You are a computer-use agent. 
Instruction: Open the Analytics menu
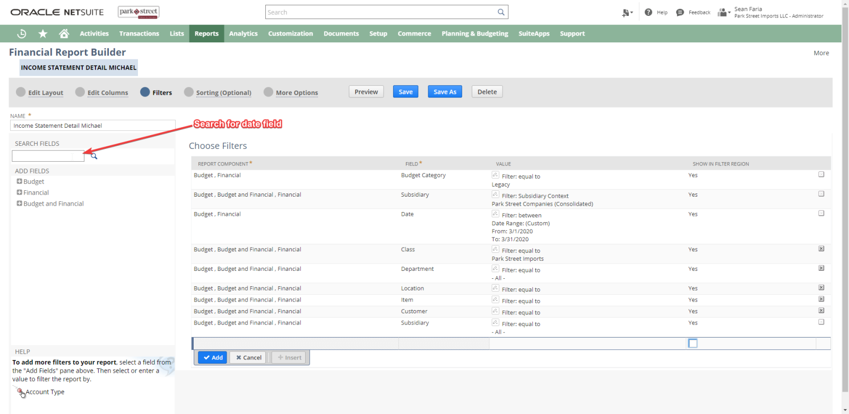[243, 33]
